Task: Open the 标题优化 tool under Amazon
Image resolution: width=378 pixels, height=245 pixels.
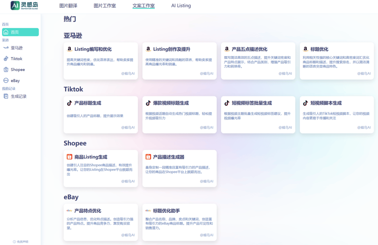Action: (337, 61)
